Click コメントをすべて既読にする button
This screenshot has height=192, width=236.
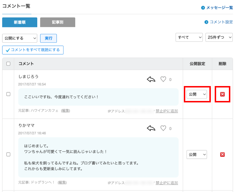pyautogui.click(x=33, y=50)
